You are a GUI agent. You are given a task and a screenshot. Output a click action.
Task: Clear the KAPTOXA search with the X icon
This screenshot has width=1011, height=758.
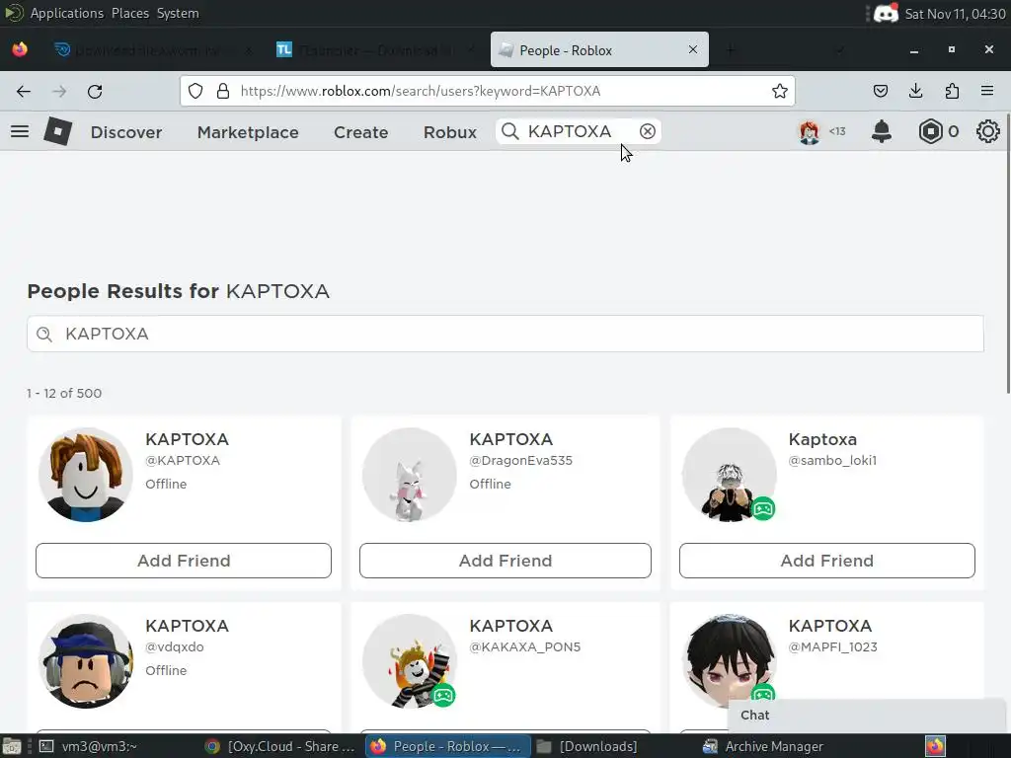tap(648, 131)
